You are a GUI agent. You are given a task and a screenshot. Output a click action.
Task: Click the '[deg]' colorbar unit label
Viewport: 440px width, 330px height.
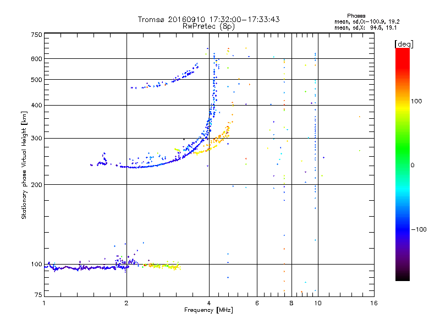[x=404, y=44]
